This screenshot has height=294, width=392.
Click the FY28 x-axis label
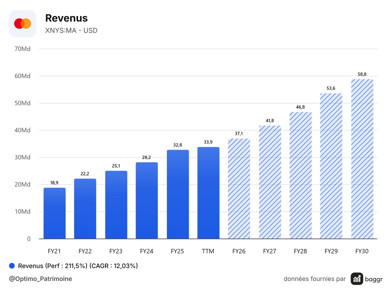[x=301, y=251]
